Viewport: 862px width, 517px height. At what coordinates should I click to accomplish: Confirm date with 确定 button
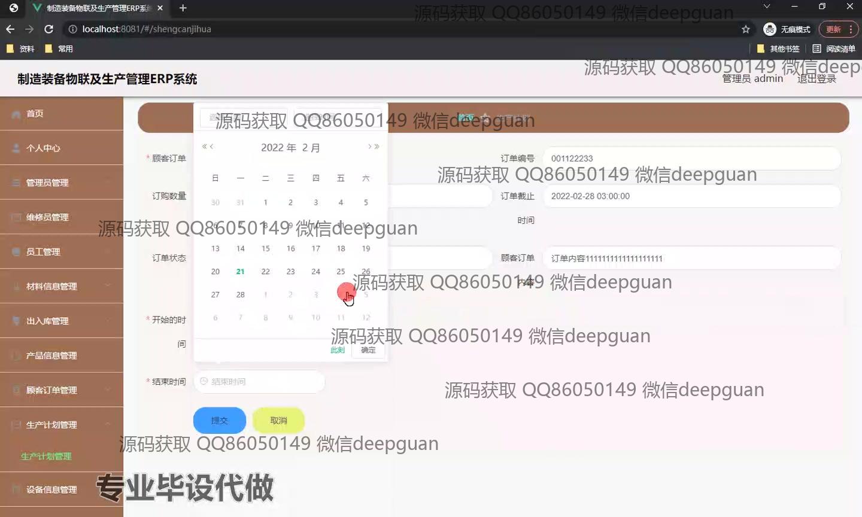coord(368,350)
